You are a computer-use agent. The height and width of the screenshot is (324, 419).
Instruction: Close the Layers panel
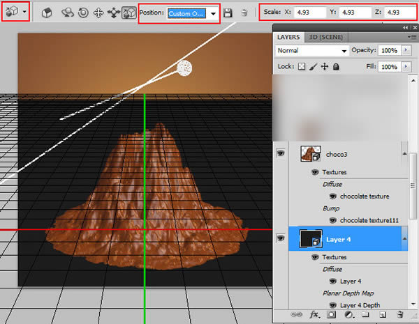[x=415, y=27]
